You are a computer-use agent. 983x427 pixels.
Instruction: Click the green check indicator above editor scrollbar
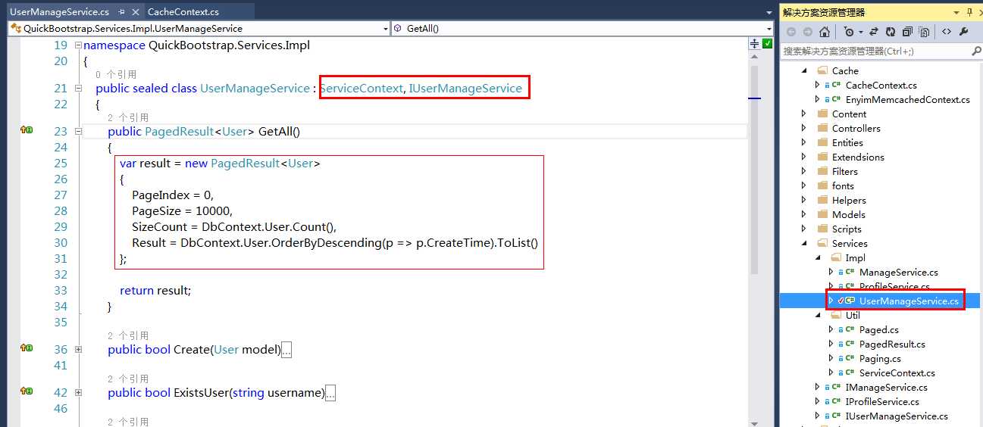pyautogui.click(x=767, y=44)
